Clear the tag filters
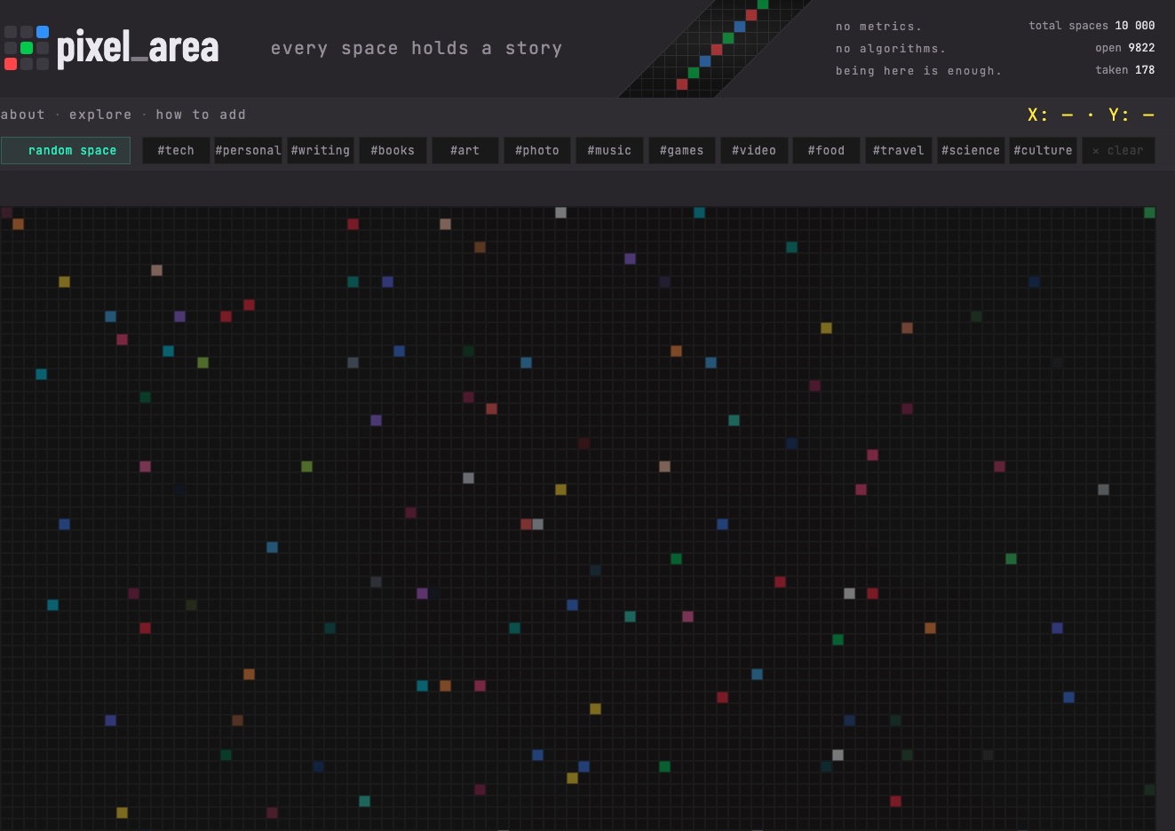1175x831 pixels. (1118, 150)
